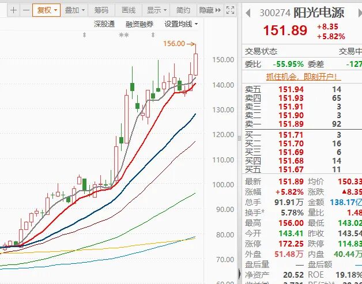Click the minus zoom-out chart button
The height and width of the screenshot is (284, 362).
click(x=26, y=10)
